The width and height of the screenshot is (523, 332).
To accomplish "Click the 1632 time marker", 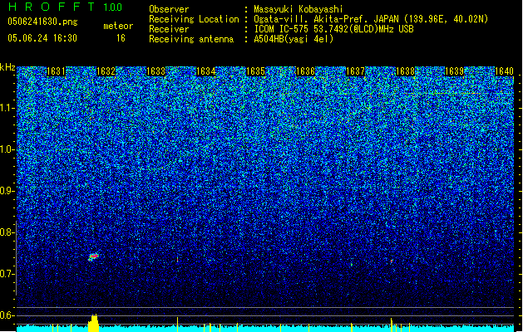I will point(106,71).
